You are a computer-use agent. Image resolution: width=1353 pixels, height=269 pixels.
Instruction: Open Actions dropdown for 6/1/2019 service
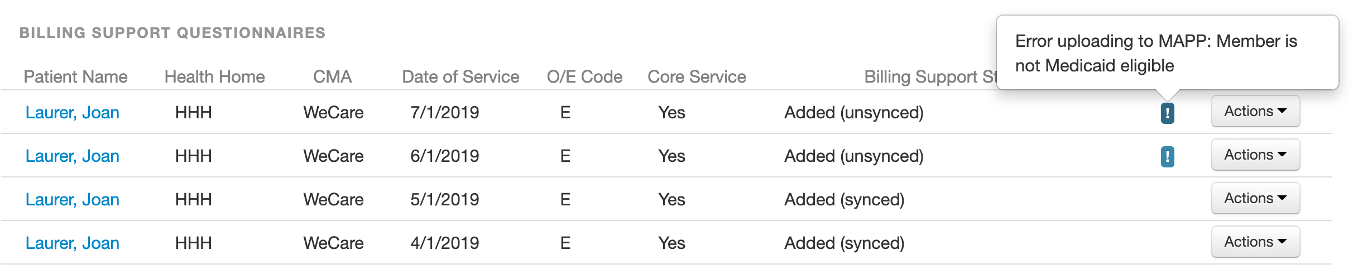1255,155
